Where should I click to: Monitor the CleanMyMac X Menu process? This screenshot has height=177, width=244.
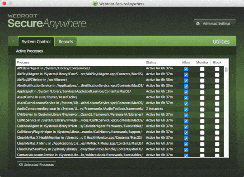coord(202,144)
